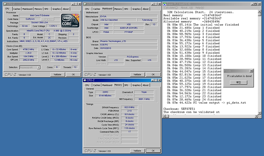Image resolution: width=264 pixels, height=156 pixels.
Task: Select Memory tab in the Mainboard window
Action: pyautogui.click(x=118, y=9)
